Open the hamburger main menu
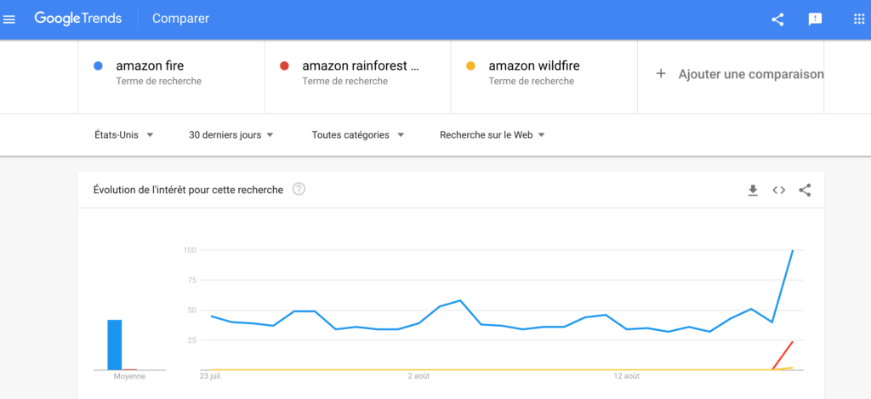871x399 pixels. point(9,20)
